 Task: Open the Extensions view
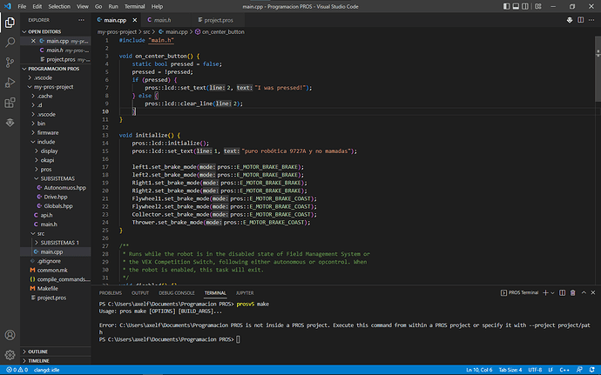tap(10, 103)
